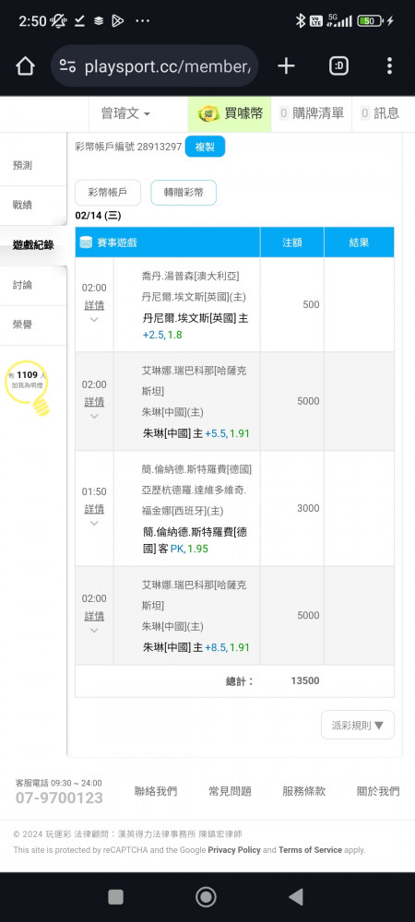This screenshot has width=415, height=922.
Task: Open the 曾璿文 user dropdown
Action: (125, 113)
